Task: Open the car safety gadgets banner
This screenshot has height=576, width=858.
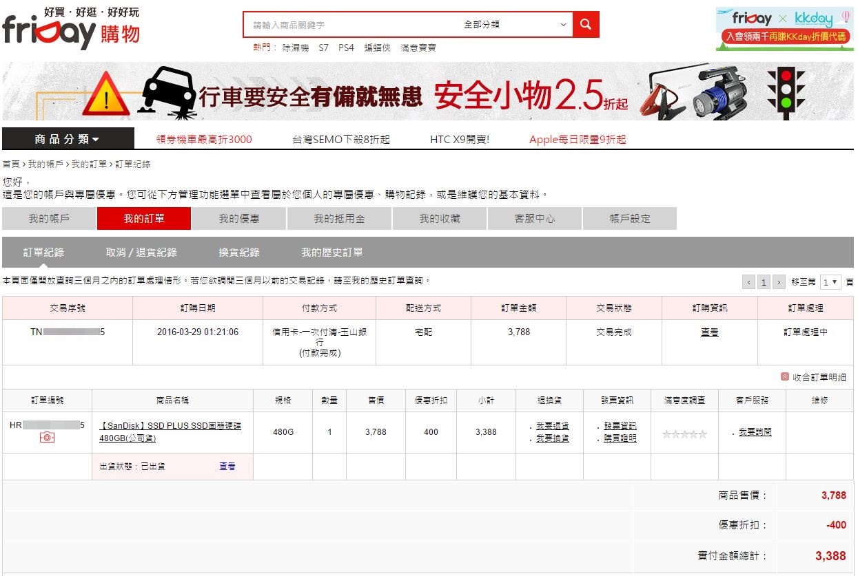Action: click(427, 92)
